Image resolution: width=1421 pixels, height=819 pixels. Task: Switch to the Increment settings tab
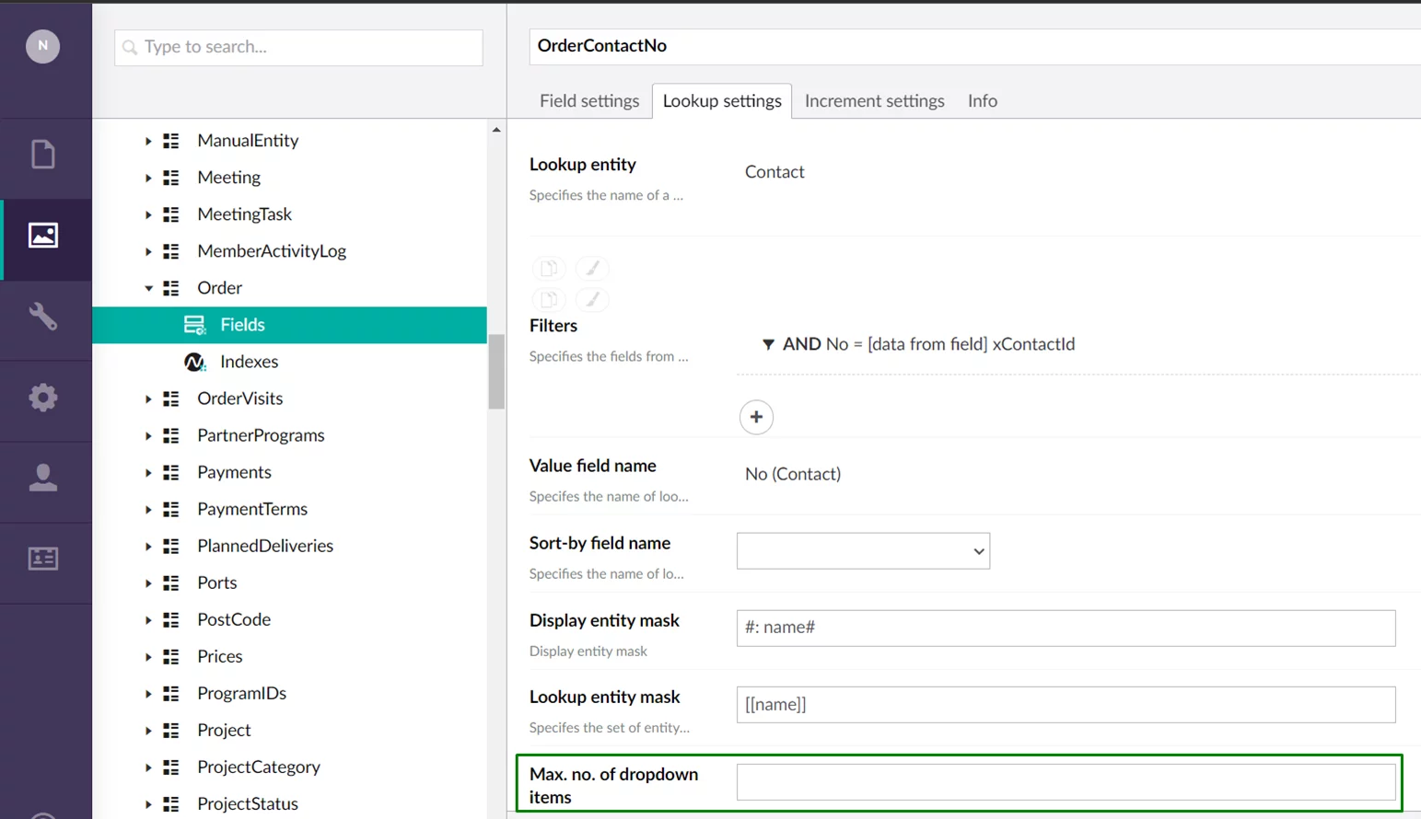point(874,101)
